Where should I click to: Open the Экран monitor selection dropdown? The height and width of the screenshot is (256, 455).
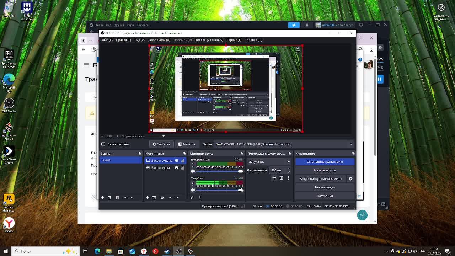283,144
